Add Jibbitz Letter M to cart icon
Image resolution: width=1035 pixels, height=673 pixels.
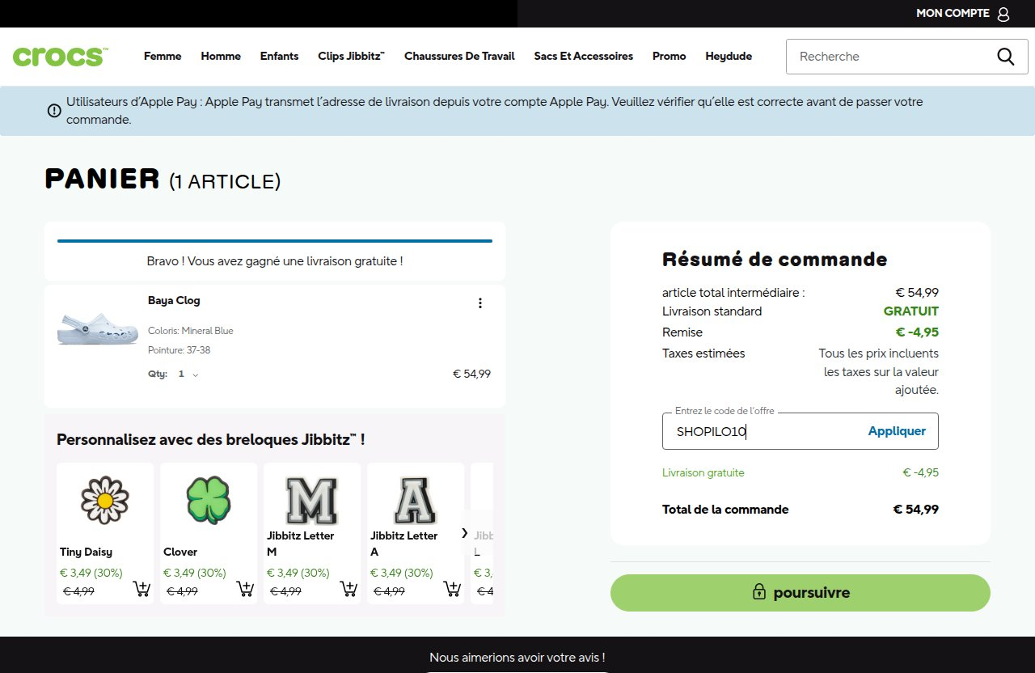pos(349,589)
